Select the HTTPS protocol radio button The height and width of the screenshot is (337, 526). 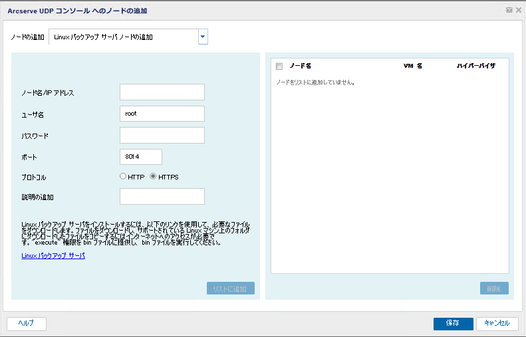(153, 176)
